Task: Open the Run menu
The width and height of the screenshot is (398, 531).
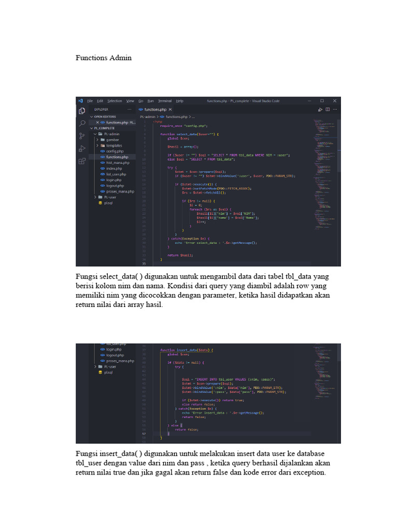Action: [151, 101]
